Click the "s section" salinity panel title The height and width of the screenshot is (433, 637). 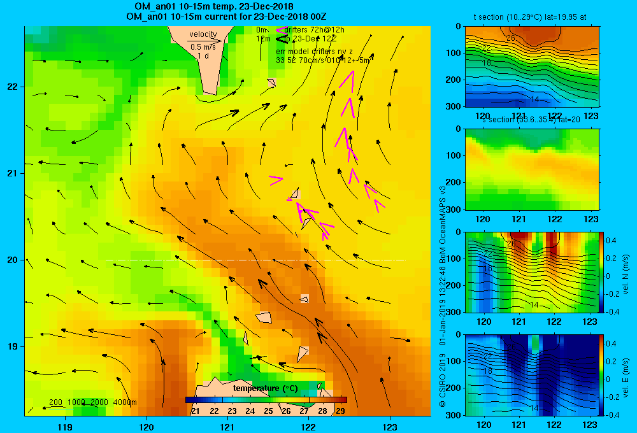click(531, 120)
